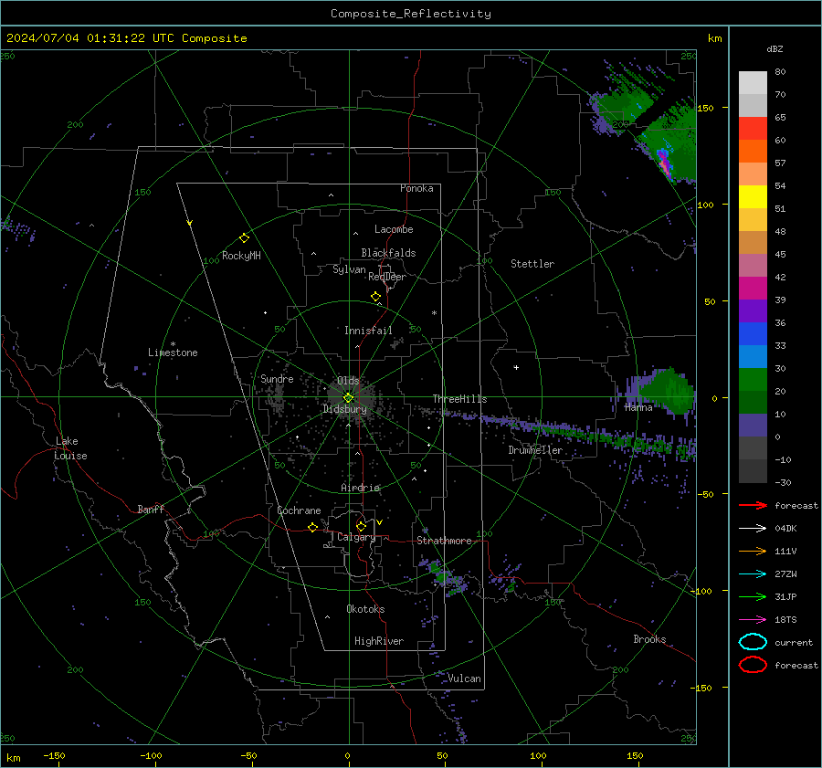This screenshot has height=768, width=822.
Task: Click the asterisk marker above Limestone label
Action: pos(173,344)
